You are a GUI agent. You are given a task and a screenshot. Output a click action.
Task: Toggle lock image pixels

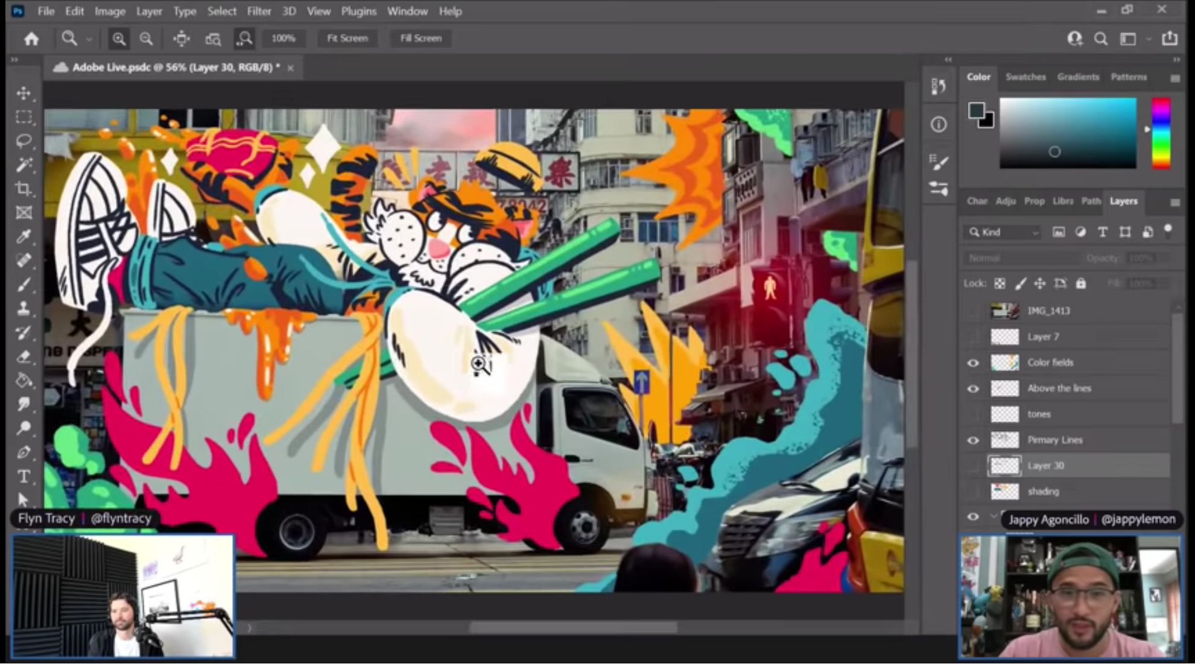click(x=1020, y=283)
